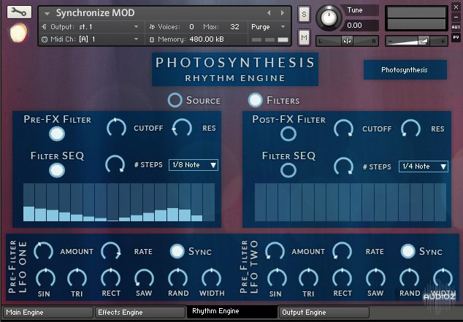The image size is (463, 322).
Task: Open instrument edit mode with wrench icon
Action: 19,12
